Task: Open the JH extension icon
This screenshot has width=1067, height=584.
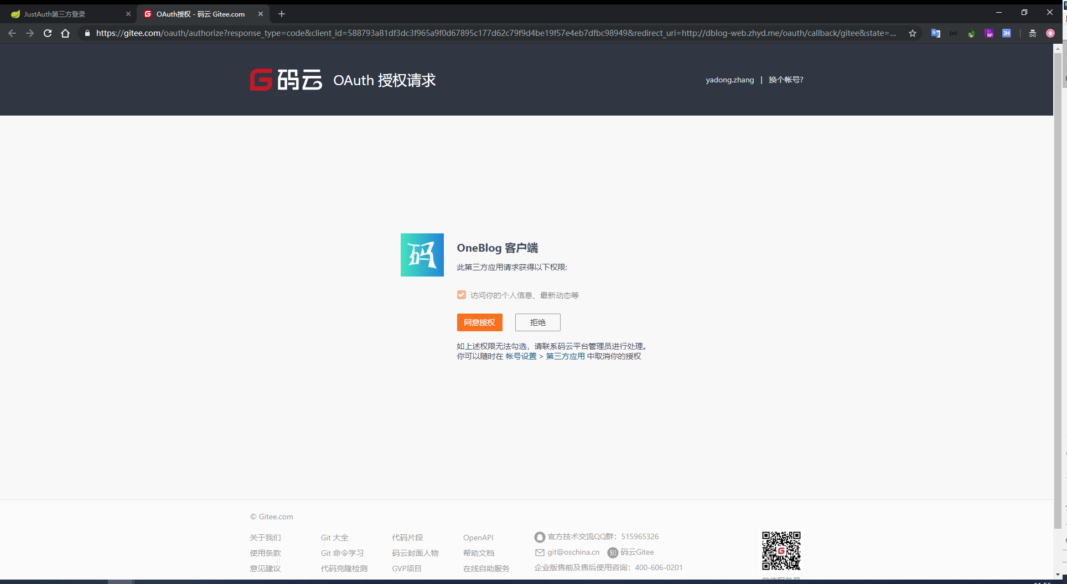Action: point(1007,33)
